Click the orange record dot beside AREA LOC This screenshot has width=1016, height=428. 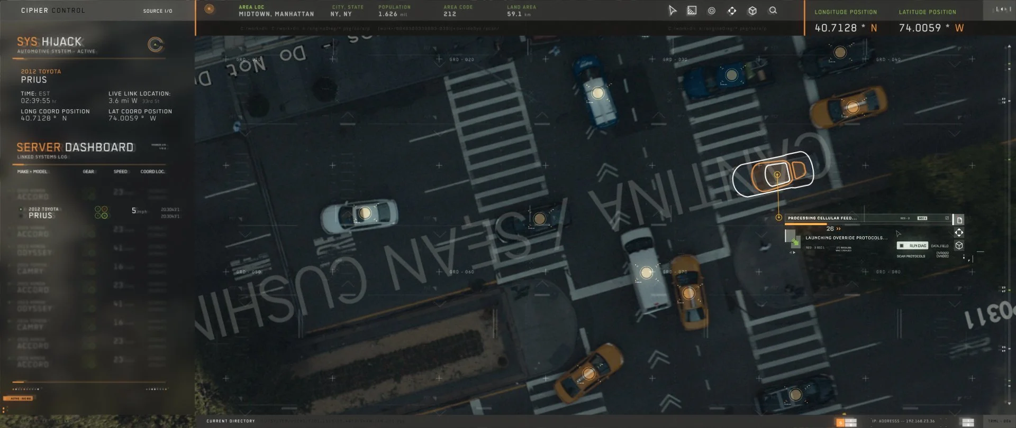[210, 9]
